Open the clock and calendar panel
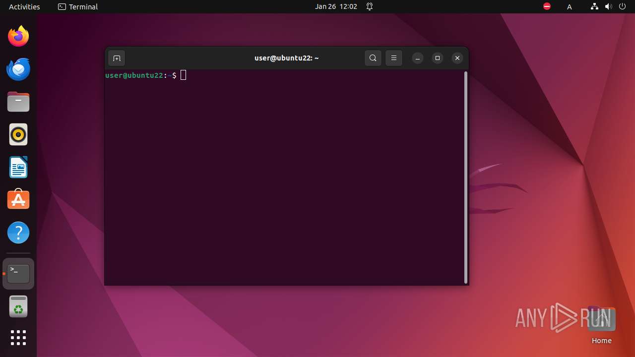Image resolution: width=635 pixels, height=357 pixels. coord(336,6)
